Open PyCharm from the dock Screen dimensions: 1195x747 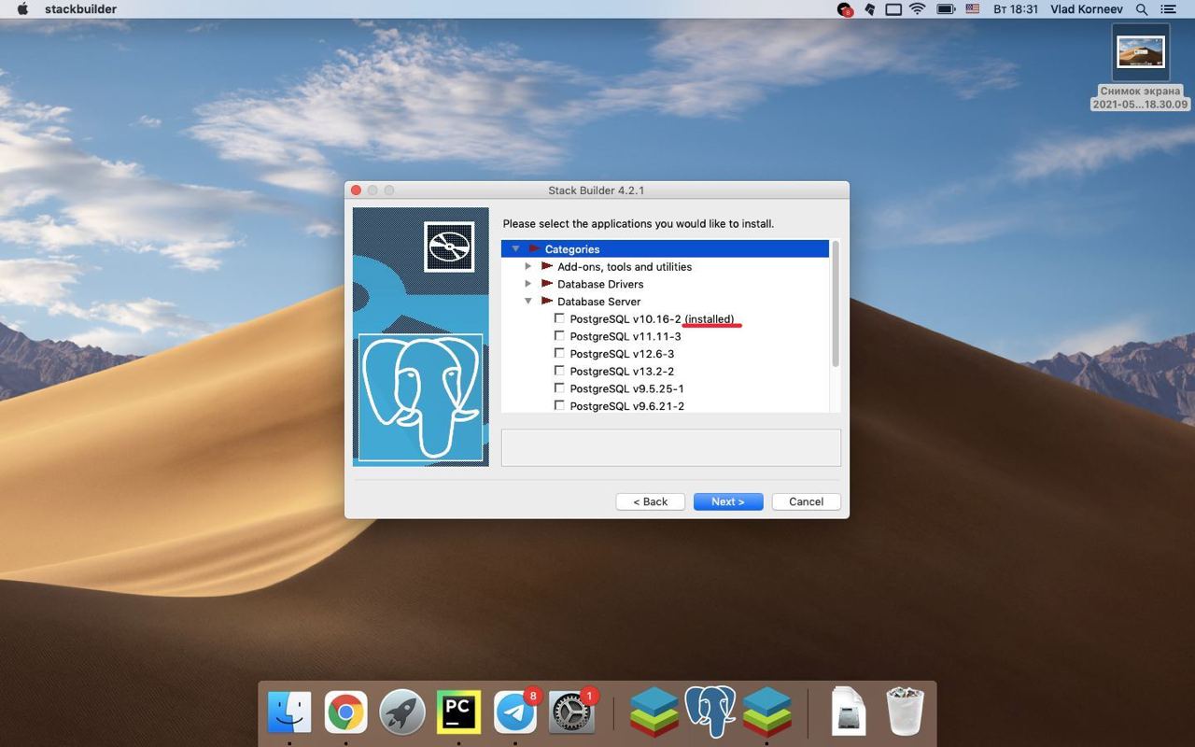(458, 712)
